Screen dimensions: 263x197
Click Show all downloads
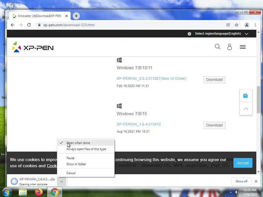pyautogui.click(x=241, y=181)
